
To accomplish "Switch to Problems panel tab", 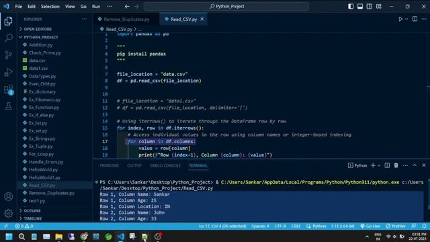I will 109,165.
